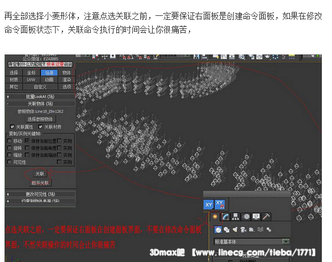Switch to the UVW tab
This screenshot has height=262, width=332.
point(31,80)
